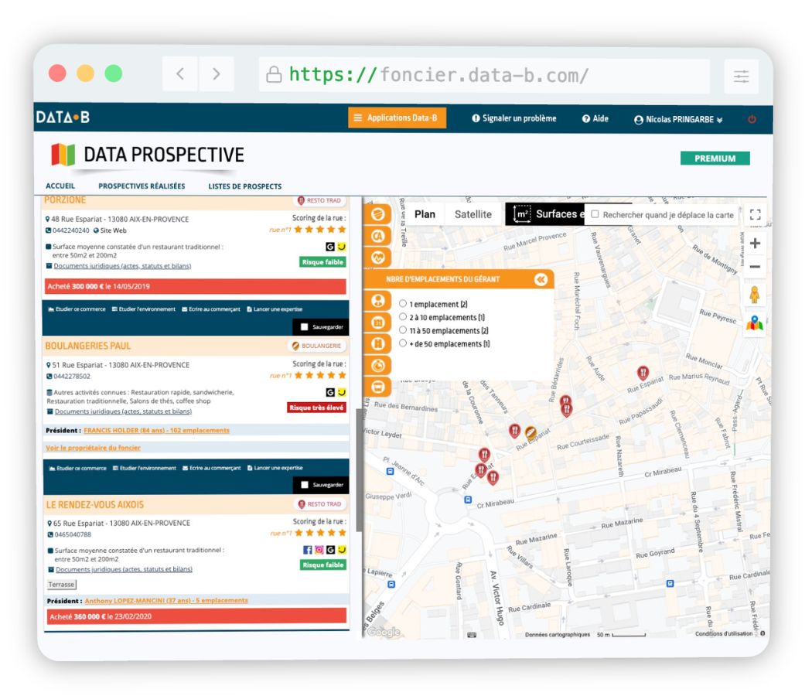Open Site Web link for Porzione
The image size is (812, 696).
coord(109,230)
